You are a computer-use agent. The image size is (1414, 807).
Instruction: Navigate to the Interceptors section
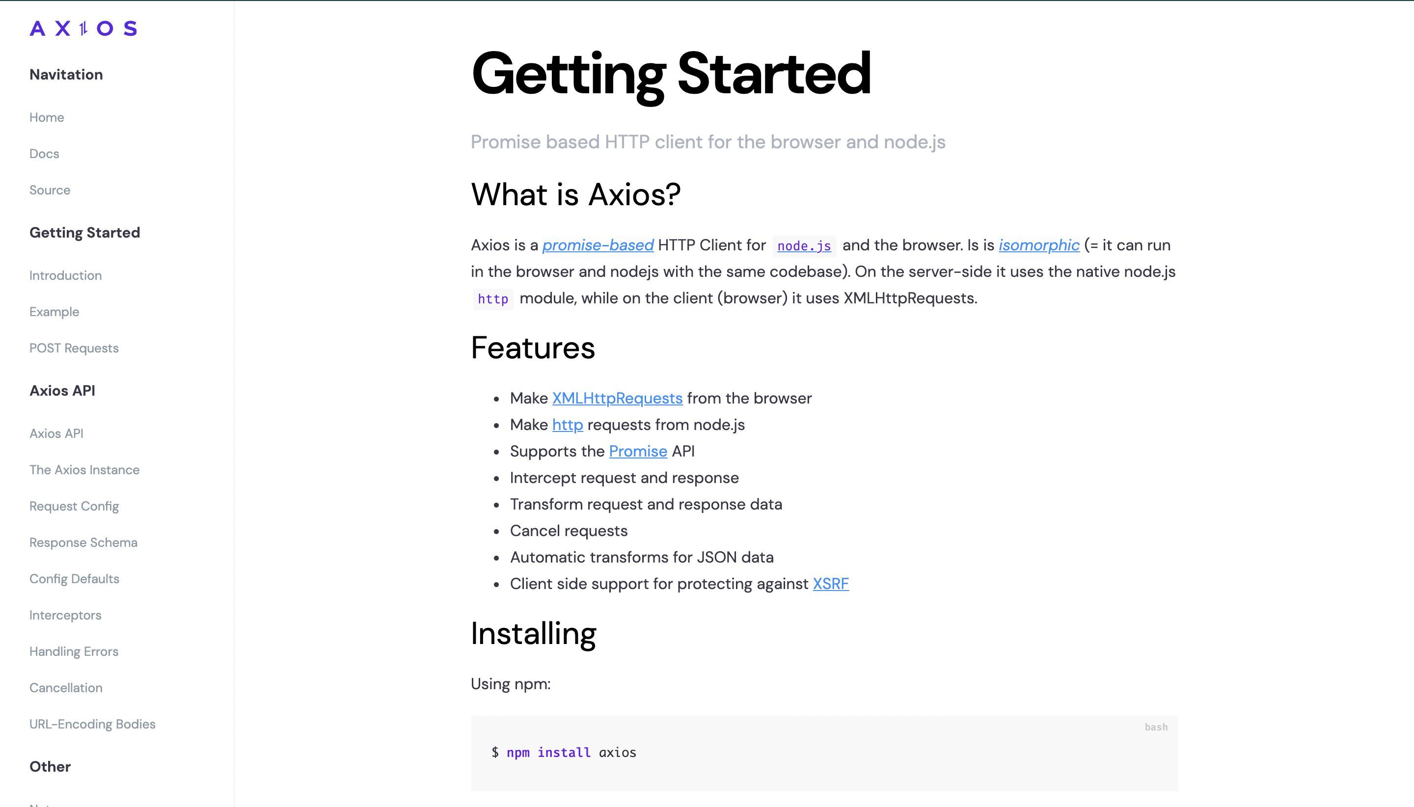(65, 615)
